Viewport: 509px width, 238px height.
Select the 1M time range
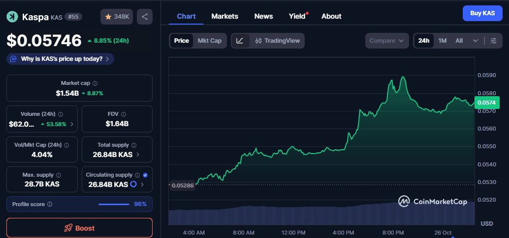(443, 41)
